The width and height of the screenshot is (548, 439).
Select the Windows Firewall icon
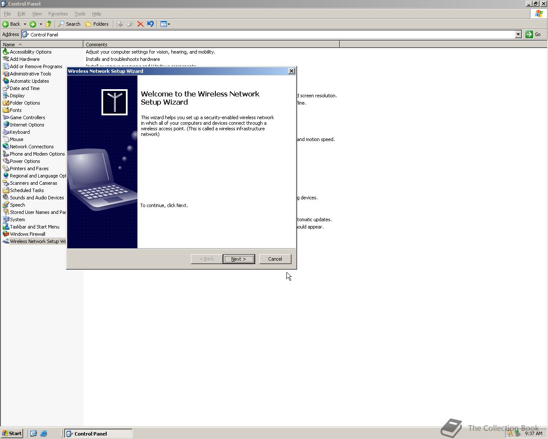(x=6, y=234)
